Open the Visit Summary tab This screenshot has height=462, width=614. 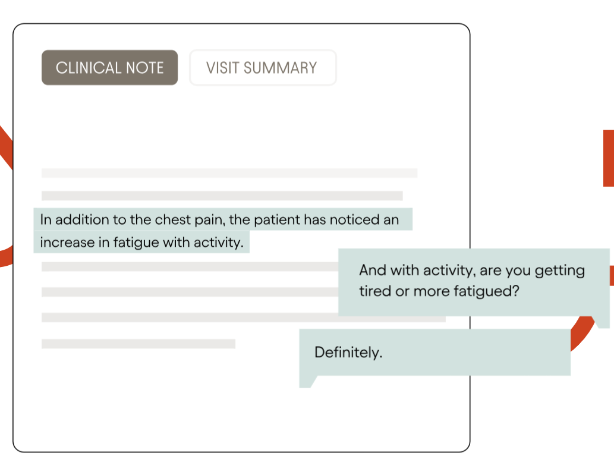263,67
